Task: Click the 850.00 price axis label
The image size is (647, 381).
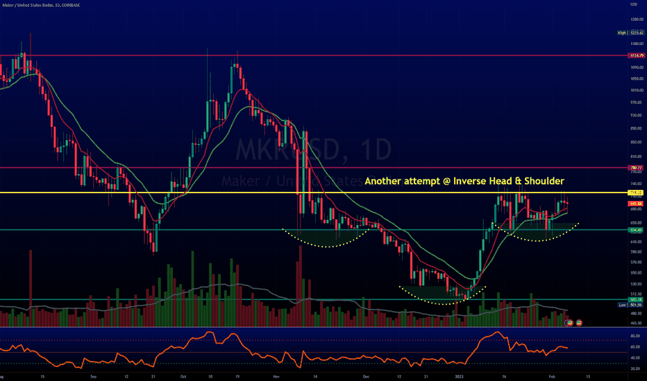Action: (637, 142)
